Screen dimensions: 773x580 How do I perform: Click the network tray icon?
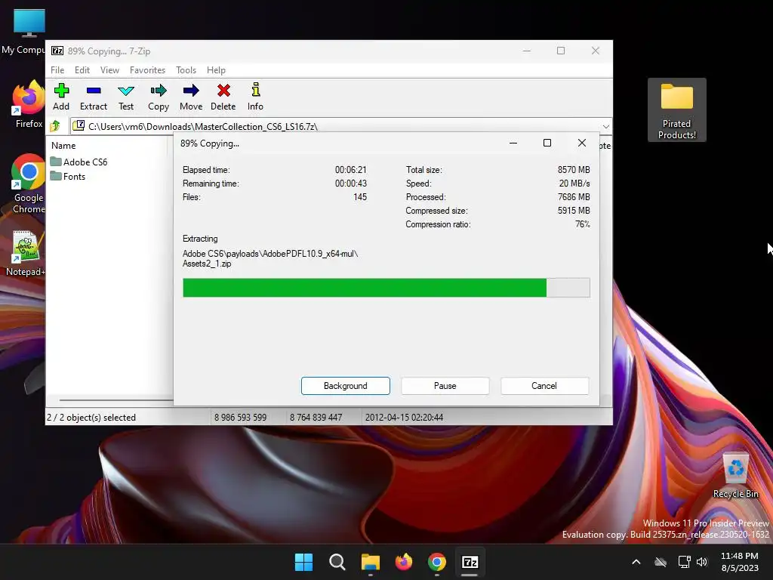(684, 562)
